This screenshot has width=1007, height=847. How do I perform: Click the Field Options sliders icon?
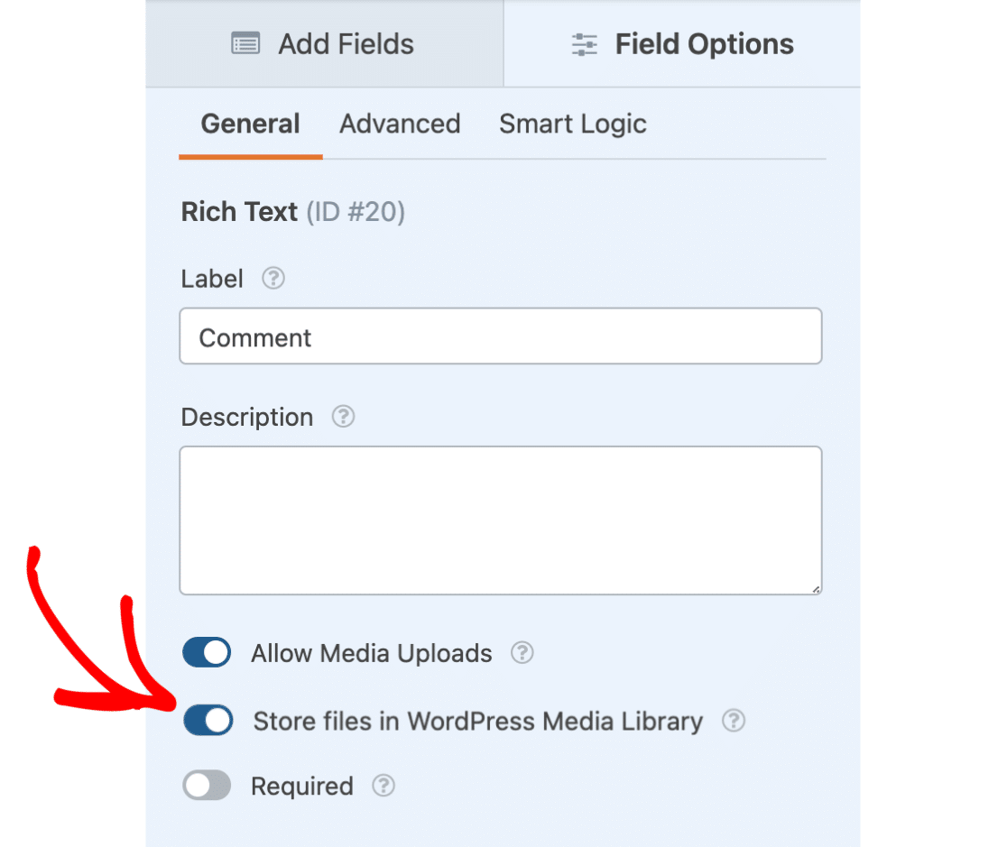(x=585, y=45)
